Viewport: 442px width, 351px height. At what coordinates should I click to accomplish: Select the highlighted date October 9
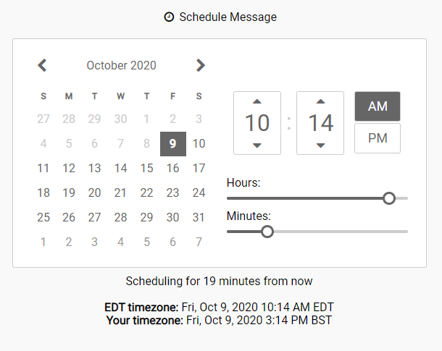[173, 144]
